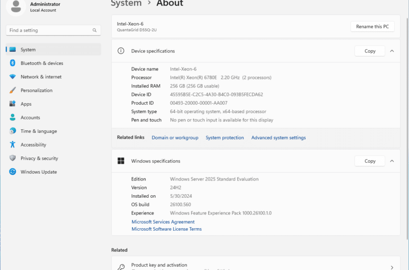Click the Apps icon in sidebar

(13, 104)
